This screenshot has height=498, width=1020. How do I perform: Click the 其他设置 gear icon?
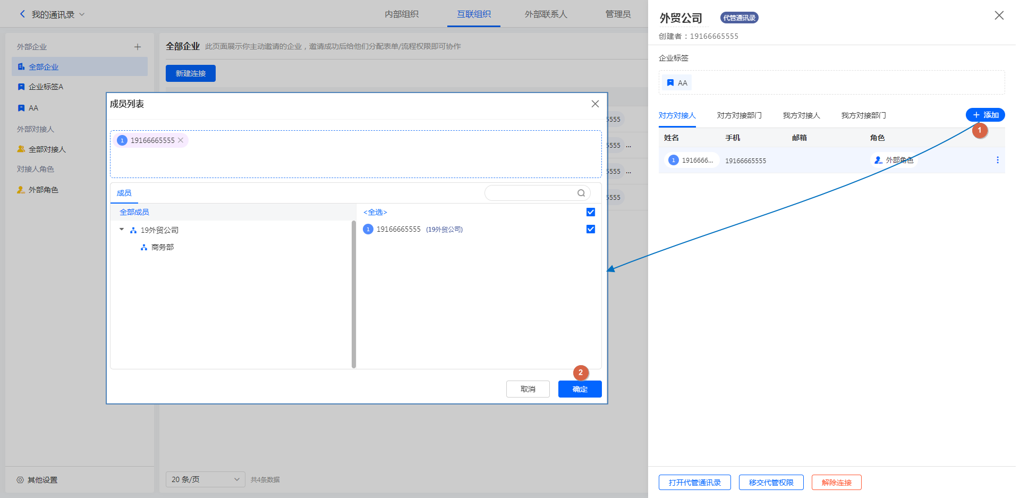[20, 480]
